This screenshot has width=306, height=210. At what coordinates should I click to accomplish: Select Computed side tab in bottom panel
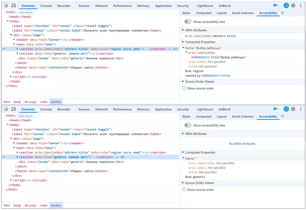[203, 117]
